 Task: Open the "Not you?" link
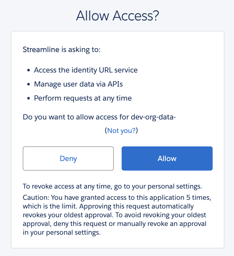[x=121, y=131]
